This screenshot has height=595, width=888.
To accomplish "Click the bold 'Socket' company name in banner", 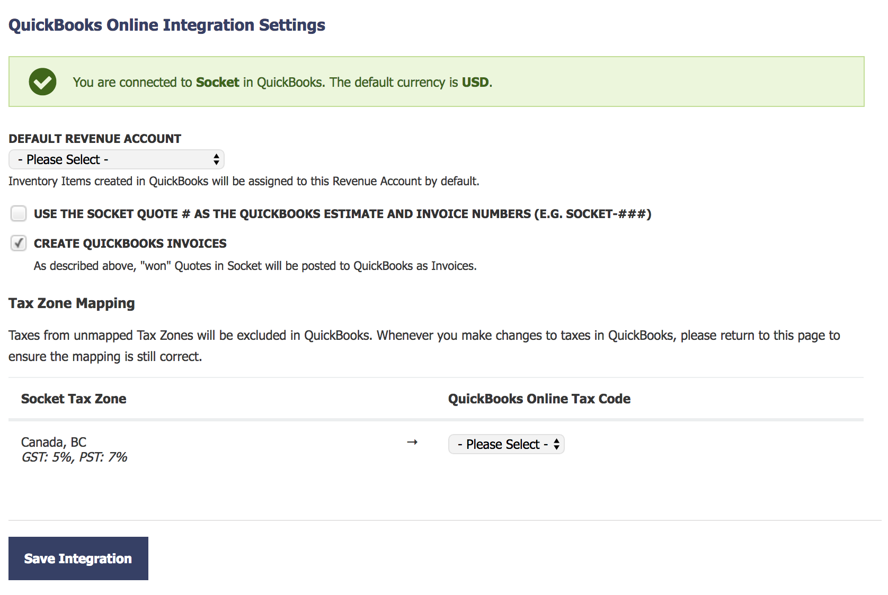I will tap(217, 82).
